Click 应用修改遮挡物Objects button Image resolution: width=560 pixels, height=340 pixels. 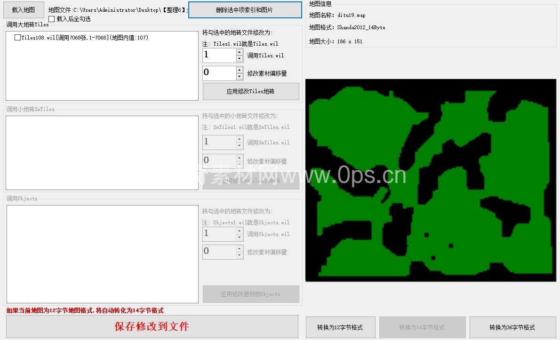click(x=250, y=294)
